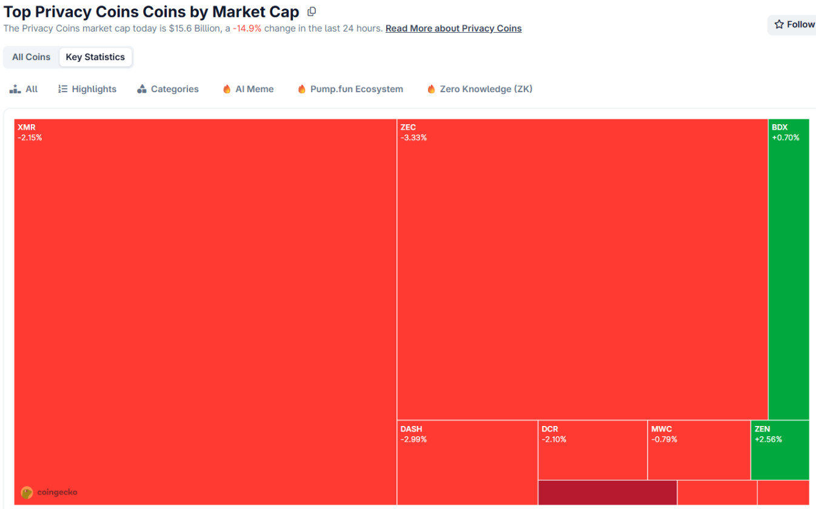Open the Zero Knowledge (ZK) category

(x=486, y=89)
